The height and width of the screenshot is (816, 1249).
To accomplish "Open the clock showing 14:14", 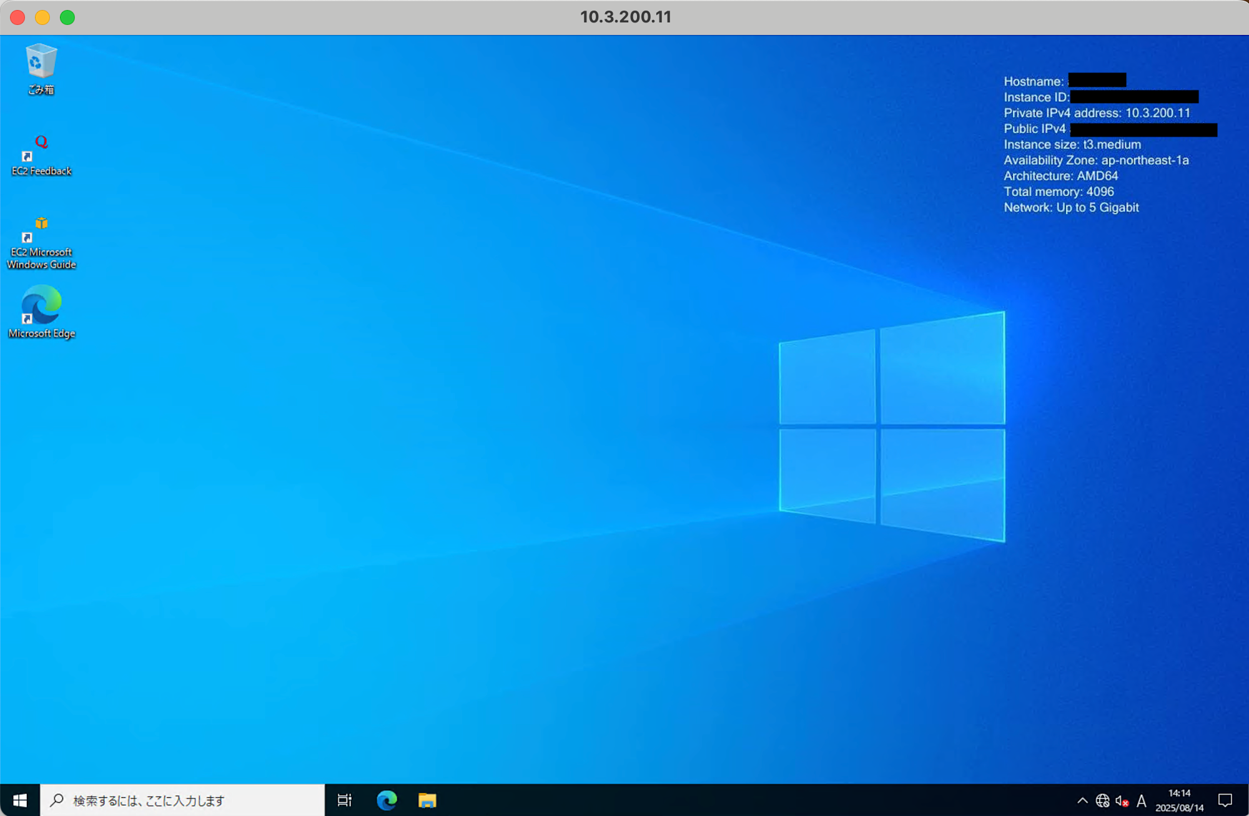I will 1179,800.
